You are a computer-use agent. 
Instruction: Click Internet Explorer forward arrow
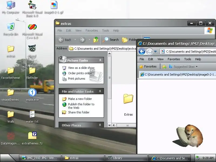click(x=149, y=52)
